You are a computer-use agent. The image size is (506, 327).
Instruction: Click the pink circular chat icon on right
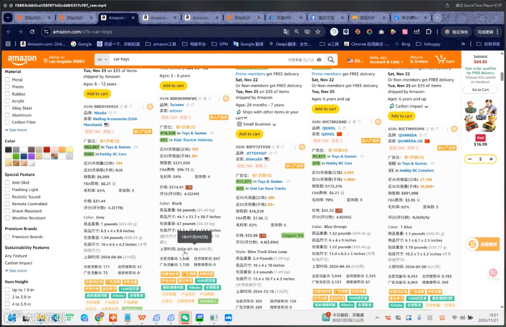(x=493, y=273)
